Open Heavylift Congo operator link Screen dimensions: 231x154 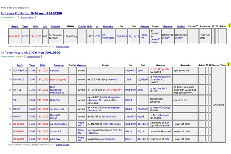pyautogui.click(x=55, y=116)
